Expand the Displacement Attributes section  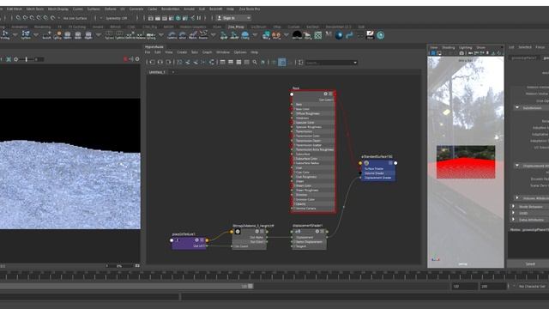pyautogui.click(x=517, y=166)
